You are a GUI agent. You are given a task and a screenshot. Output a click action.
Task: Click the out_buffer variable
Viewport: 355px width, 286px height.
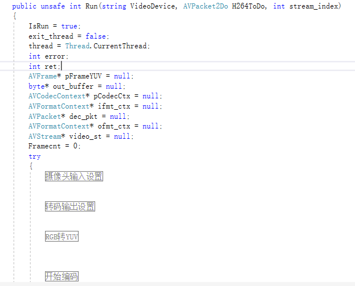[73, 86]
